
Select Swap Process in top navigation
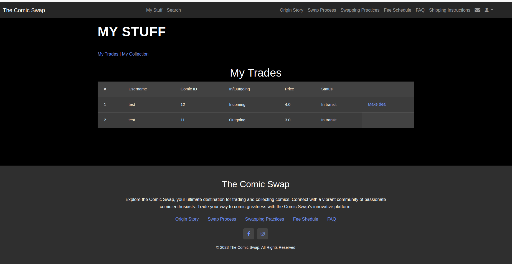click(x=322, y=10)
